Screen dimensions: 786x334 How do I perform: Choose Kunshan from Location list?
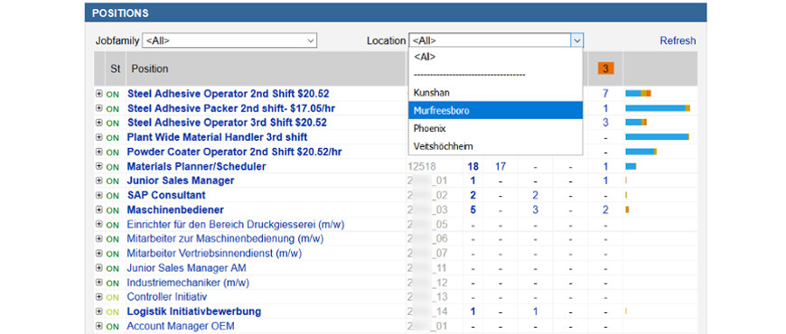tap(495, 93)
